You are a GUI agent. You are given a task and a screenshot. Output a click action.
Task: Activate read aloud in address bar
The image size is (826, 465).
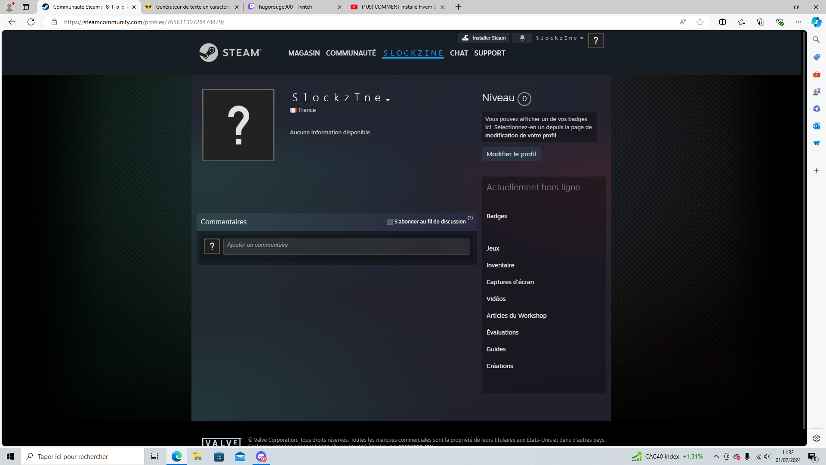[683, 22]
